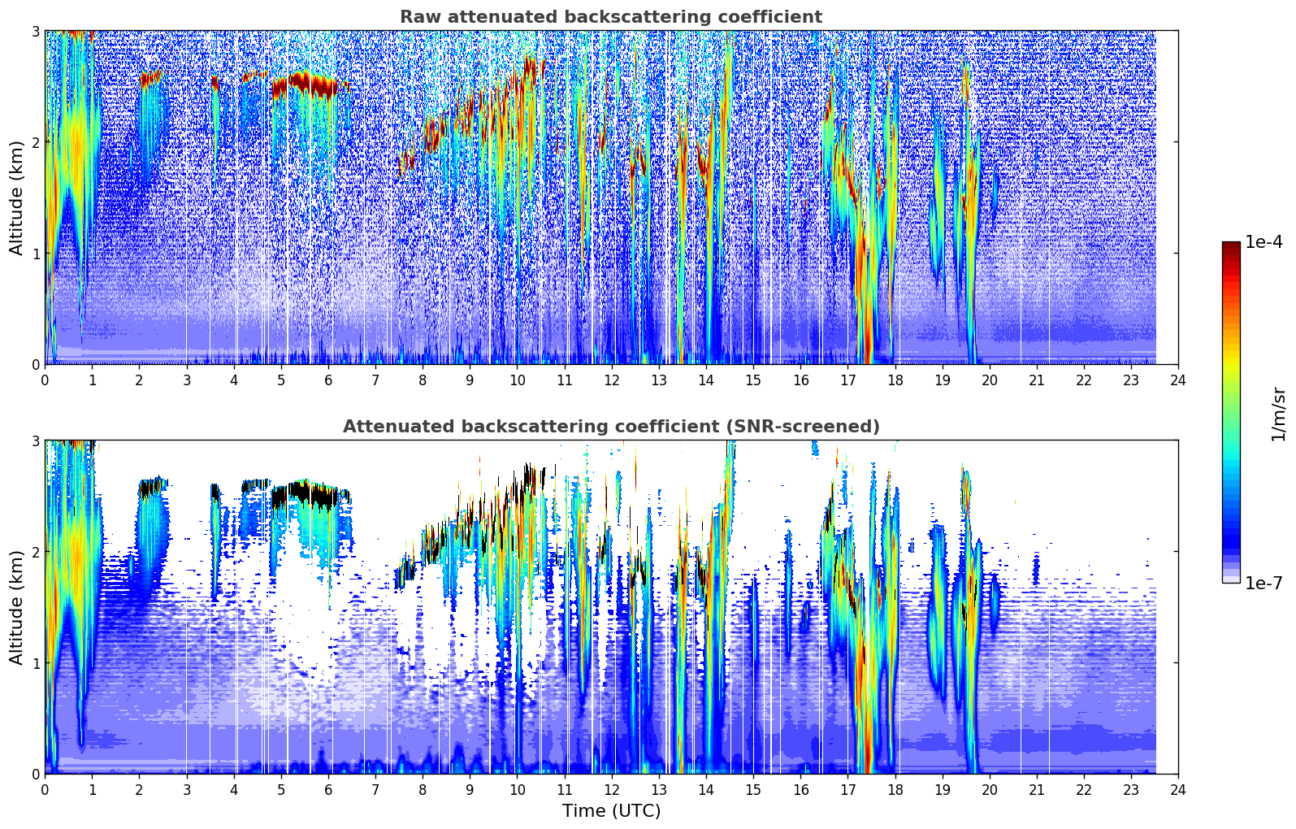
Task: Click hour 14 tick label under the SNR-screened plot
Action: tap(706, 789)
